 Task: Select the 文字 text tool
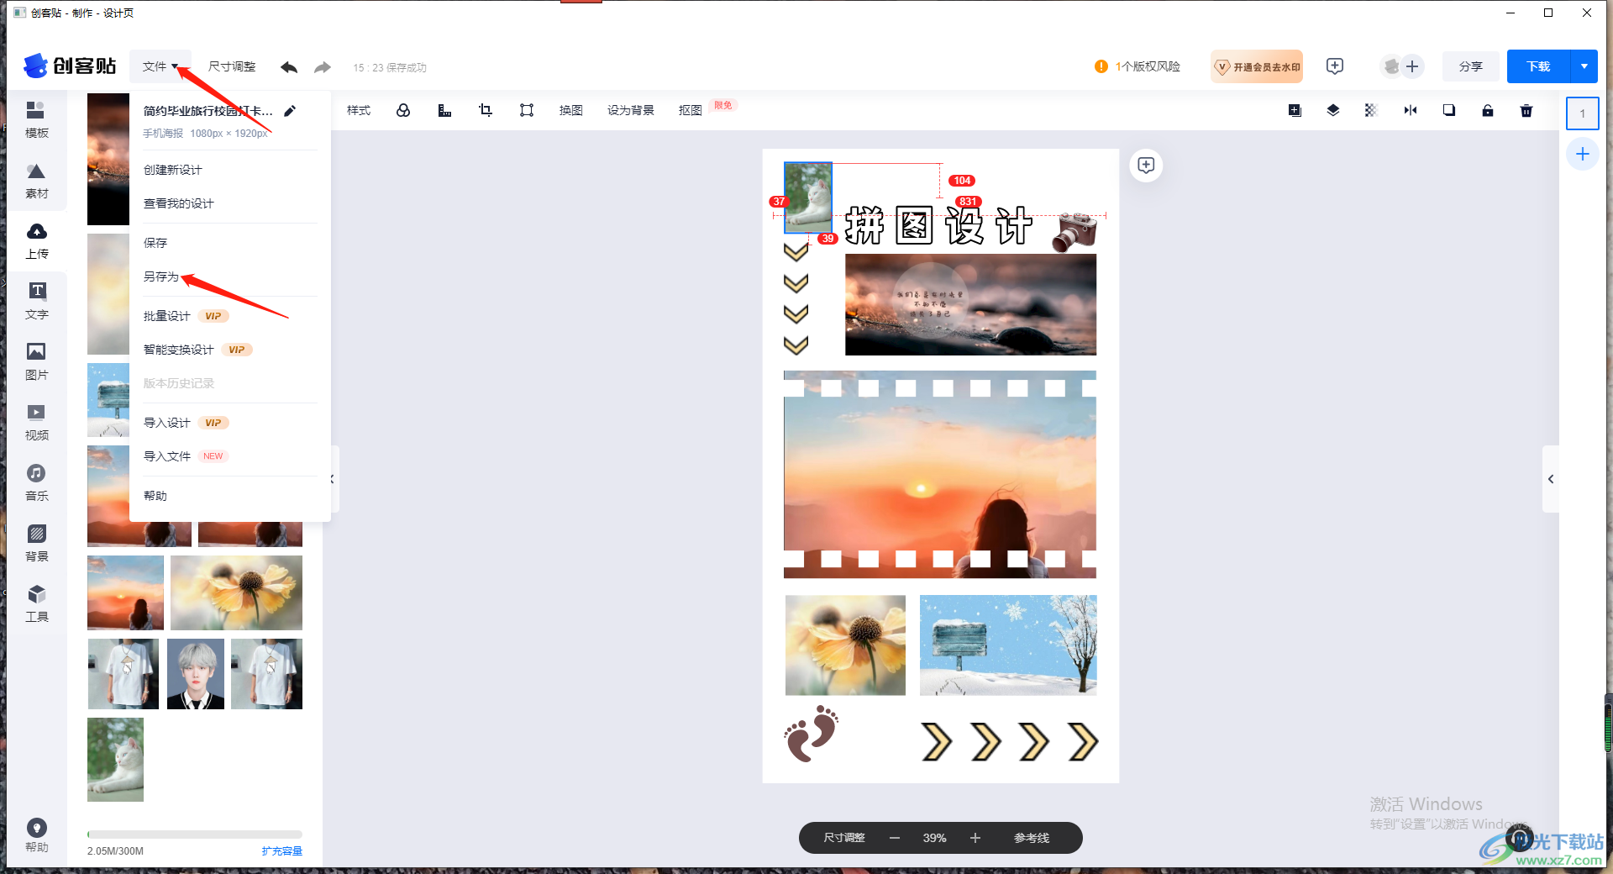pos(36,302)
